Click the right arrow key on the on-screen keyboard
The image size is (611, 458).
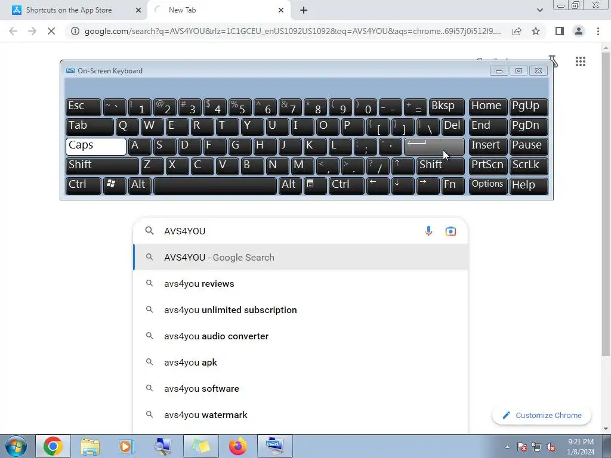pos(427,185)
